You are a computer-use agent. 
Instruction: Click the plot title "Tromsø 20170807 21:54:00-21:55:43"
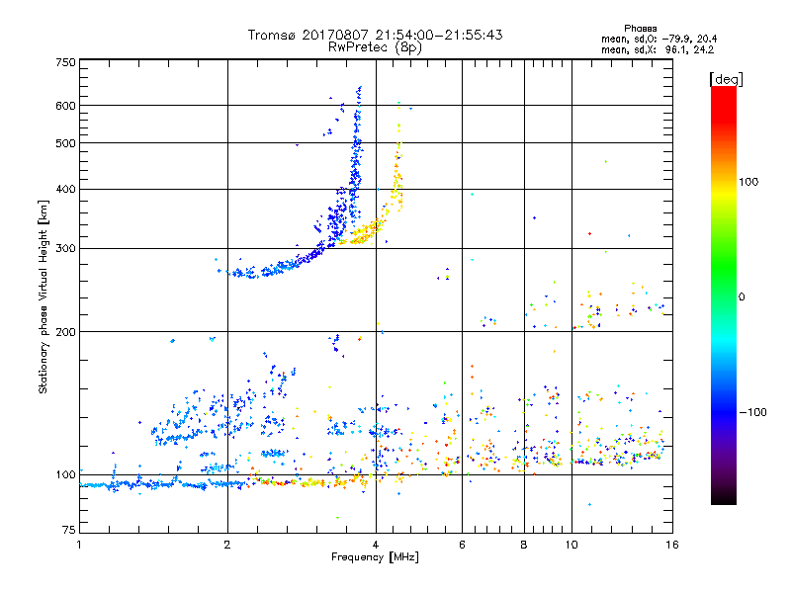tap(375, 35)
